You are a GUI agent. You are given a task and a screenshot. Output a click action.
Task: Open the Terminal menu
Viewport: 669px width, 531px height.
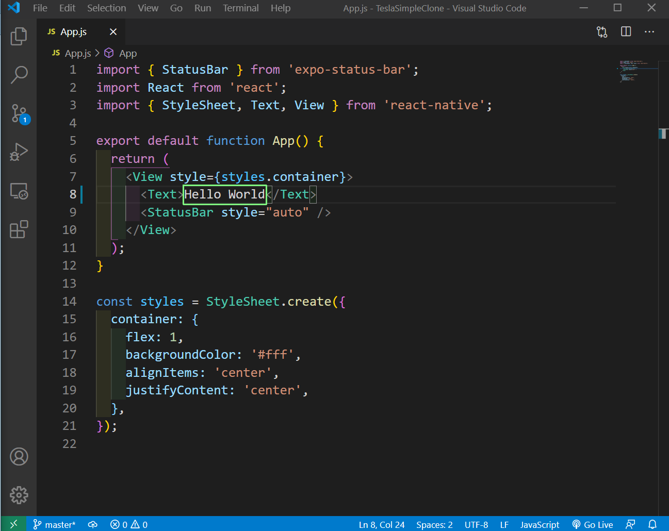click(x=241, y=8)
